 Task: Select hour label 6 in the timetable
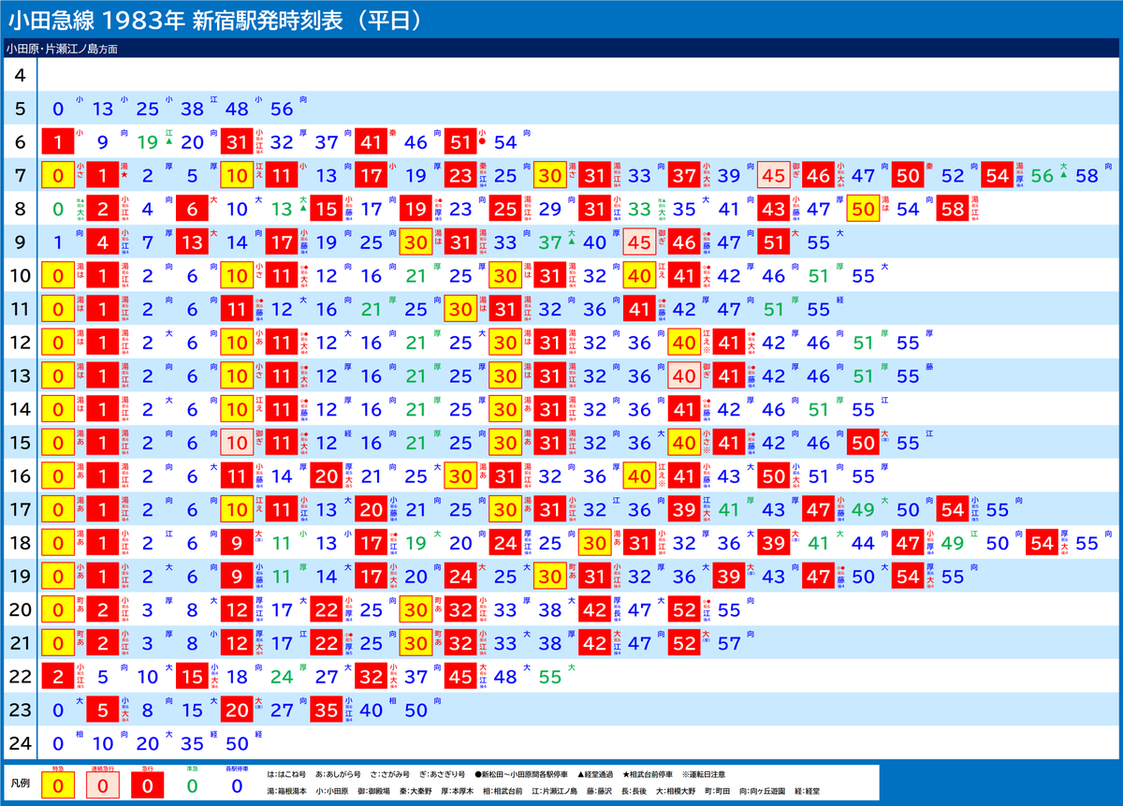pyautogui.click(x=20, y=142)
